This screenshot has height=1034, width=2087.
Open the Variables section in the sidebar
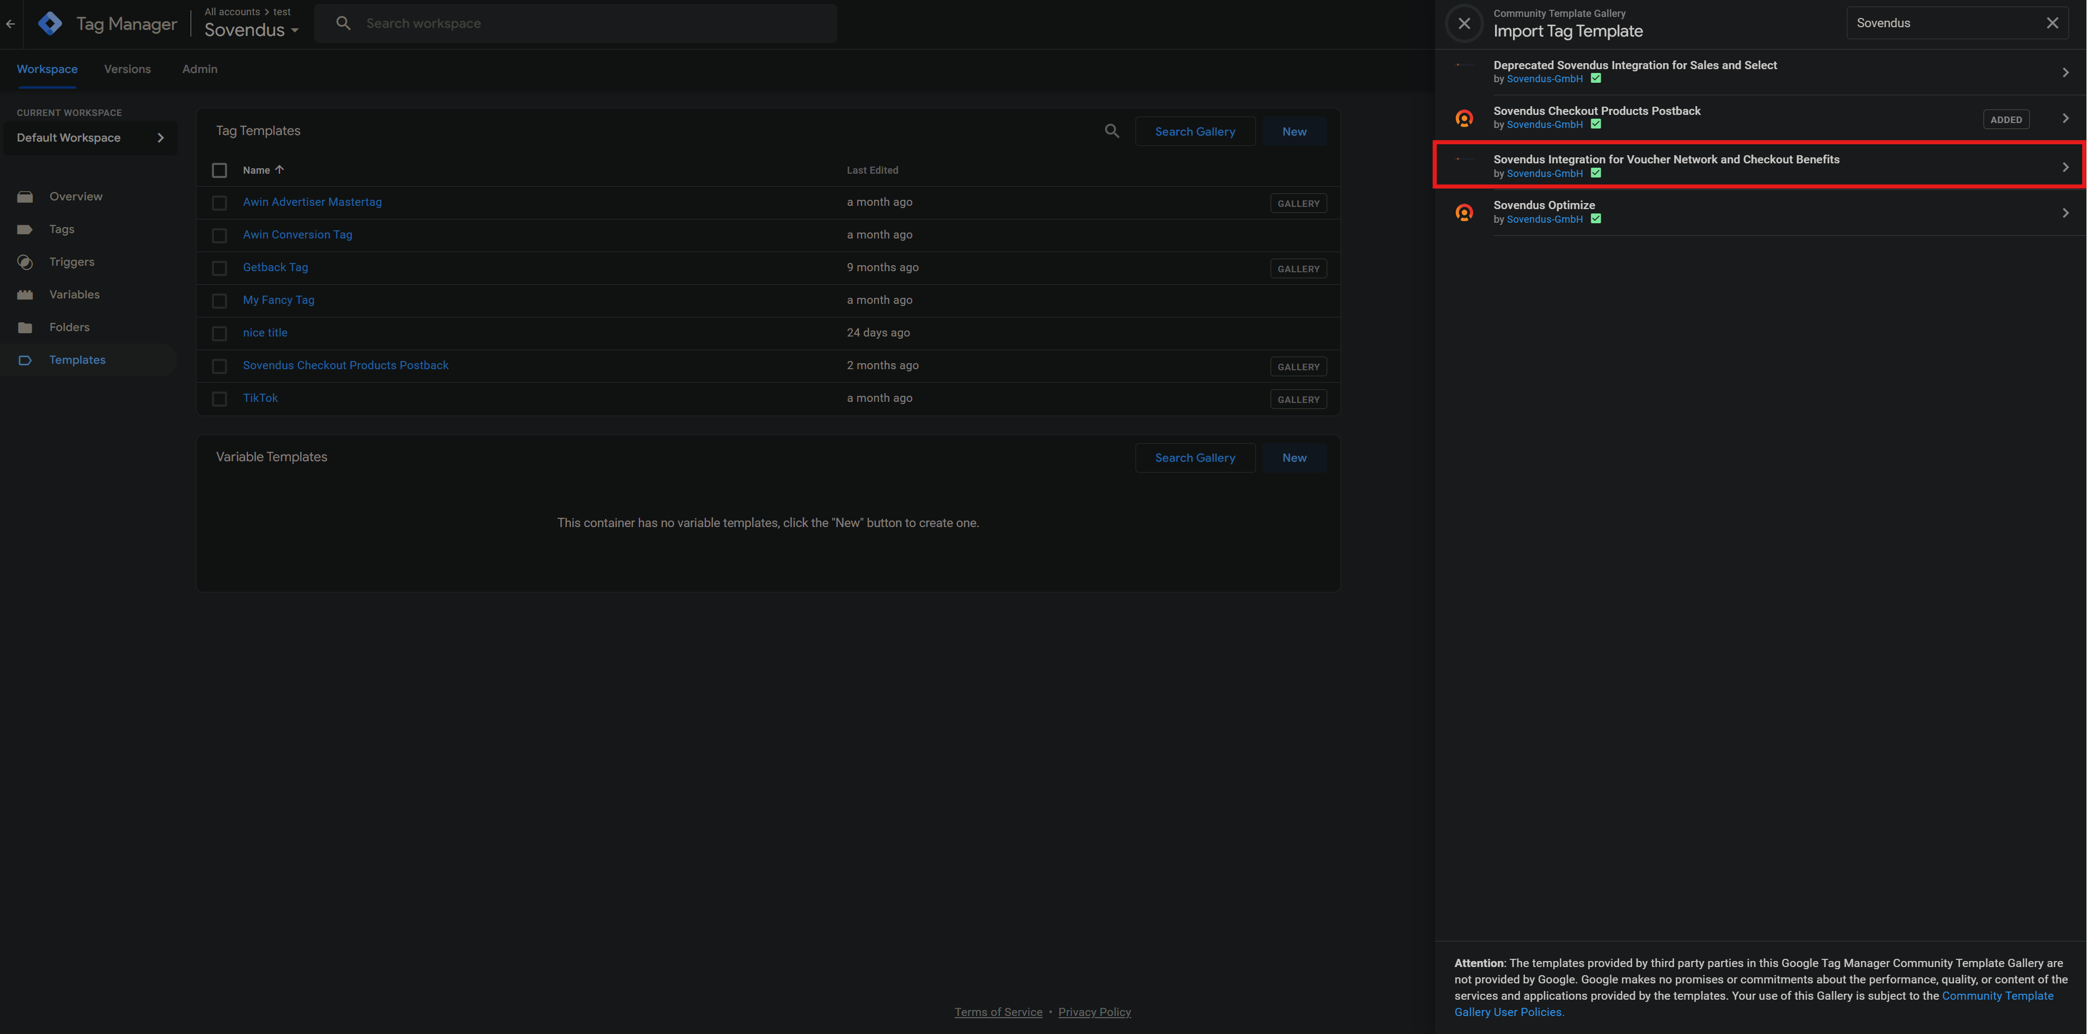click(74, 295)
